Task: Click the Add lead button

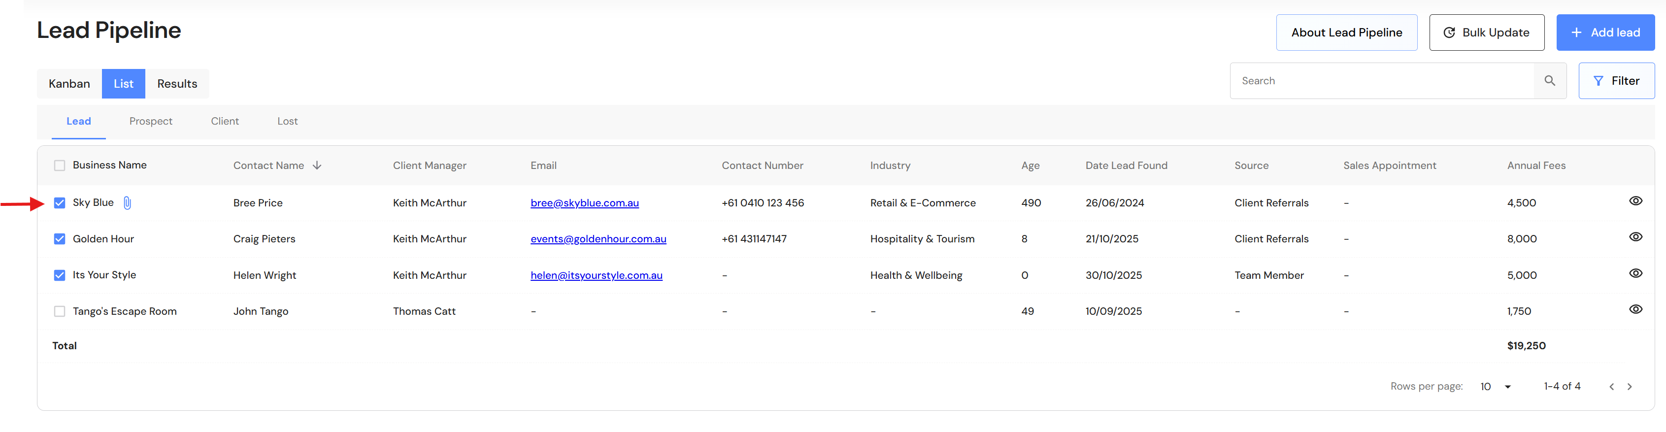Action: coord(1605,33)
